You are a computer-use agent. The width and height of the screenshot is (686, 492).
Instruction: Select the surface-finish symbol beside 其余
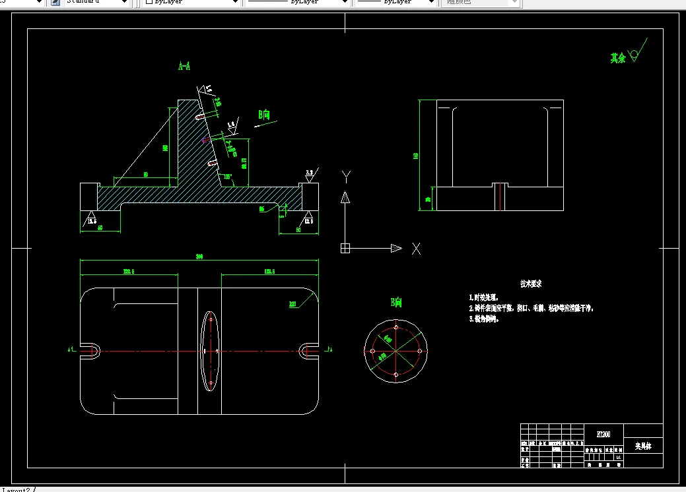point(637,50)
